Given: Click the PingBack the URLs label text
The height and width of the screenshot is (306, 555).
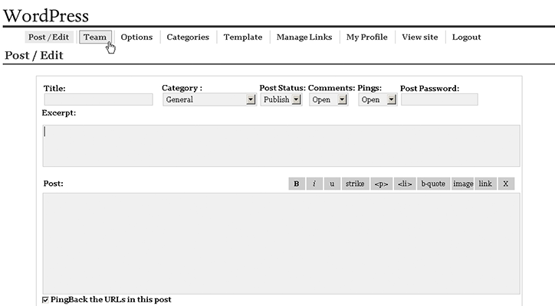Looking at the screenshot, I should pyautogui.click(x=111, y=300).
